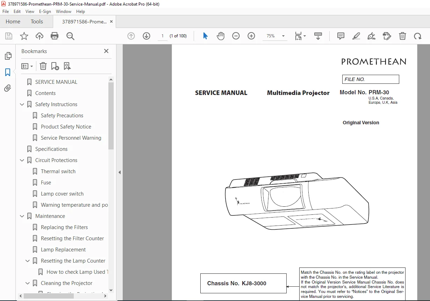Go to Service Personnel Warning bookmark
This screenshot has height=301, width=430.
[x=71, y=138]
